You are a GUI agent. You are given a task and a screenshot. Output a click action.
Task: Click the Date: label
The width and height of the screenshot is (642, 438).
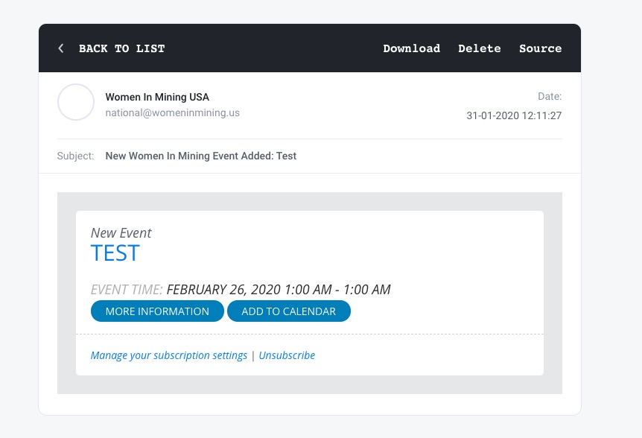click(x=550, y=97)
